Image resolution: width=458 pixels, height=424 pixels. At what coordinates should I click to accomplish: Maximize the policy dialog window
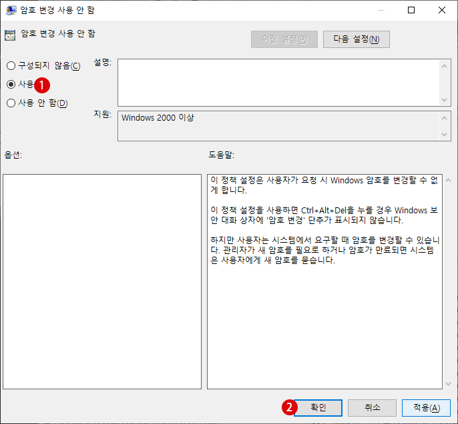tap(411, 10)
